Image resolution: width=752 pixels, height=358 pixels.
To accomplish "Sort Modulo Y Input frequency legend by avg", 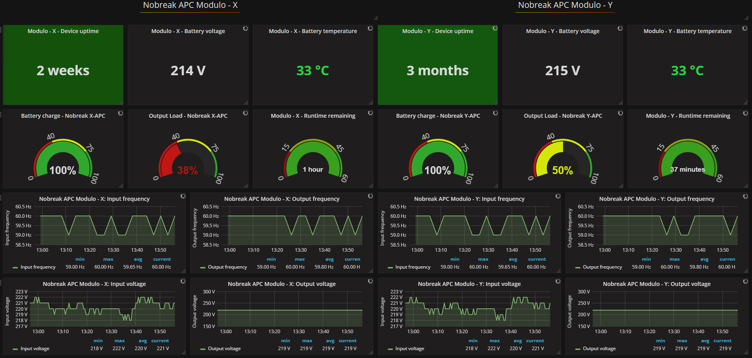I will point(513,259).
